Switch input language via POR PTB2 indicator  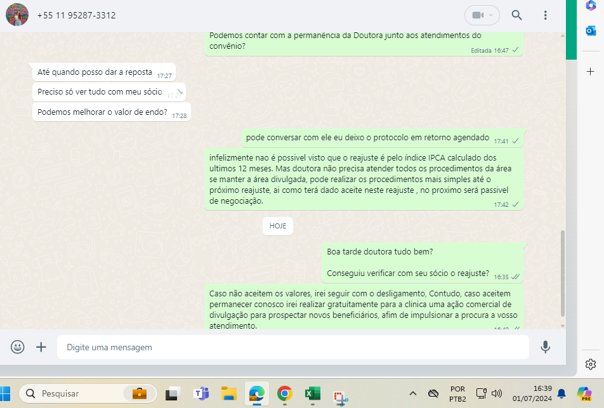tap(457, 393)
